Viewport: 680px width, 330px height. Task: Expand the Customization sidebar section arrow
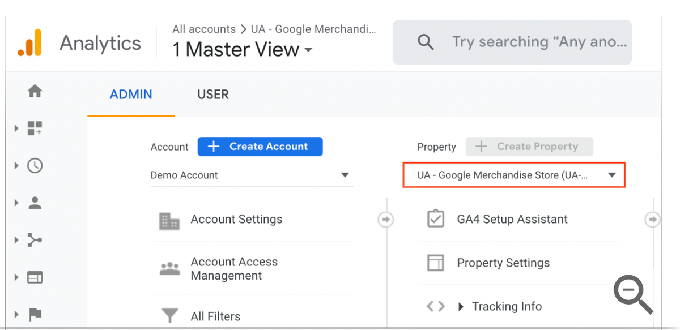pos(16,128)
